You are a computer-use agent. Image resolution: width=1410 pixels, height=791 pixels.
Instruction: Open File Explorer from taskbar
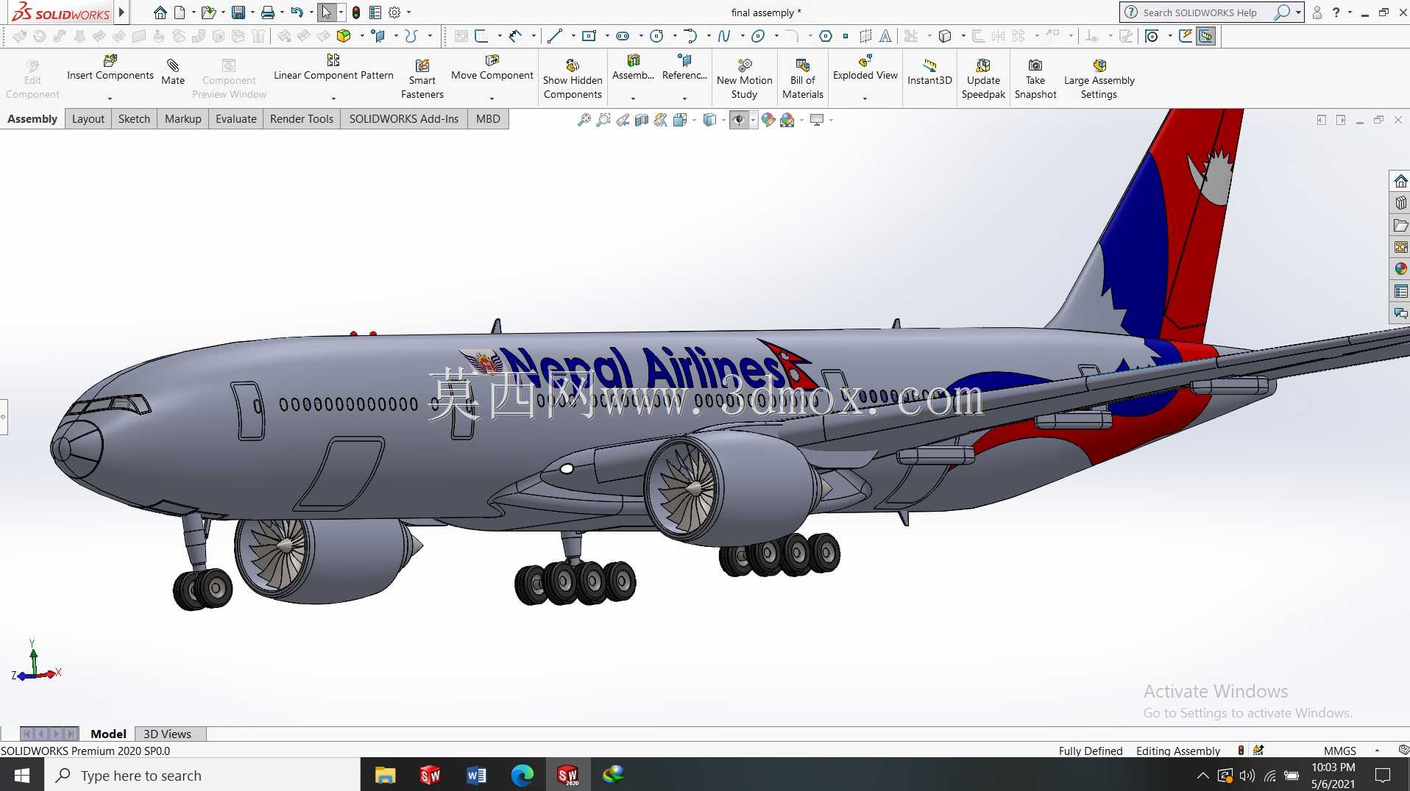point(385,775)
